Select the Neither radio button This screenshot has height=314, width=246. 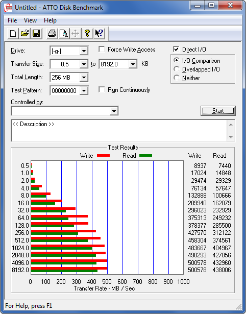177,78
